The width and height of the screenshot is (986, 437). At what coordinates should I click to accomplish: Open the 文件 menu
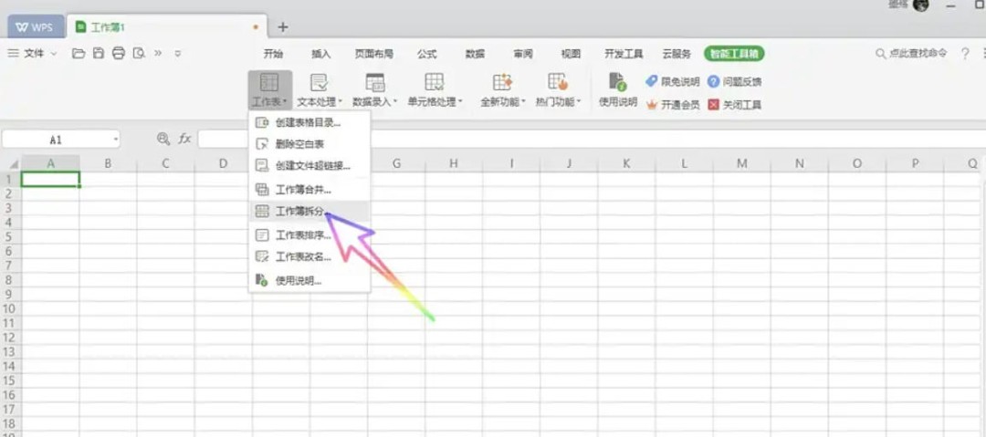tap(33, 54)
